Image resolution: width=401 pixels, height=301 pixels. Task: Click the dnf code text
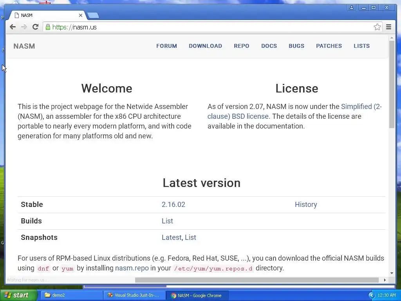click(43, 268)
